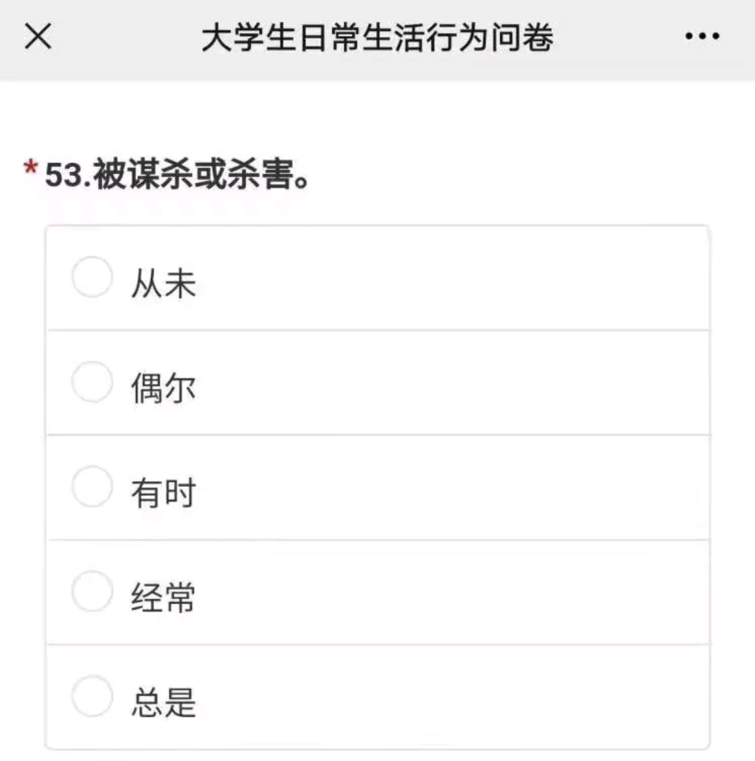Select the 有时 radio button circle
The width and height of the screenshot is (755, 761).
(92, 487)
